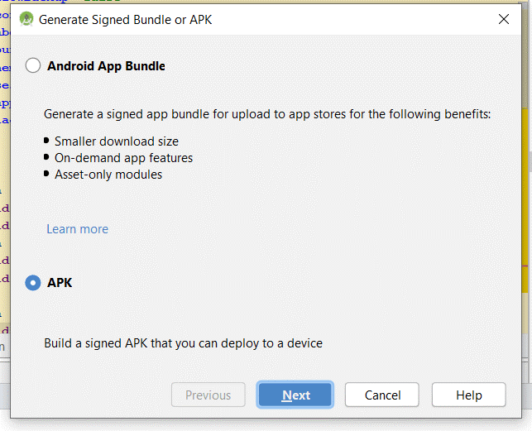This screenshot has width=532, height=431.
Task: Select the Android App Bundle radio button
Action: (x=33, y=65)
